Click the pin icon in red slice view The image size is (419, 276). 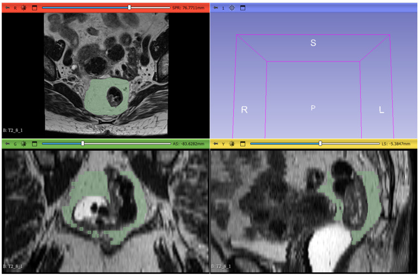coord(6,8)
